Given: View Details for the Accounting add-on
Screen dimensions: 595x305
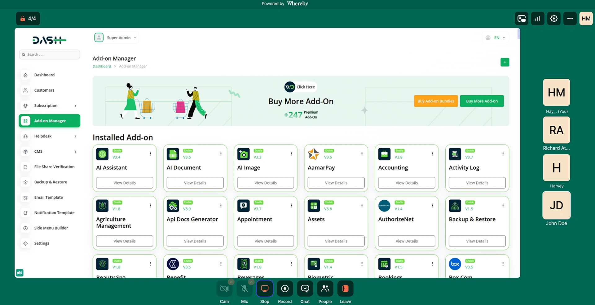Looking at the screenshot, I should pyautogui.click(x=407, y=183).
